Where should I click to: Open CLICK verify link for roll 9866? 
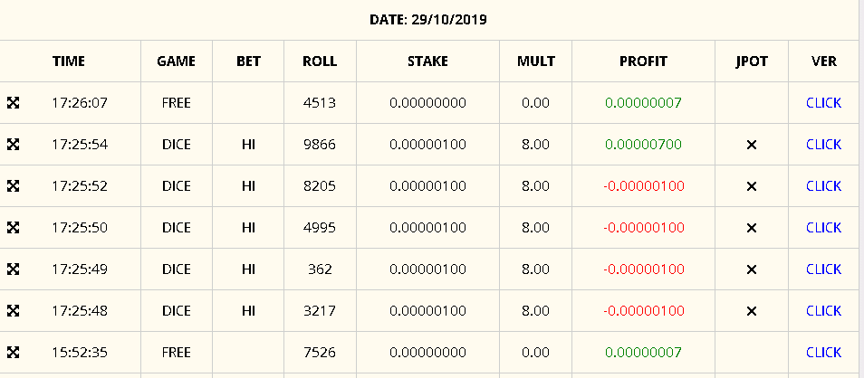click(823, 145)
